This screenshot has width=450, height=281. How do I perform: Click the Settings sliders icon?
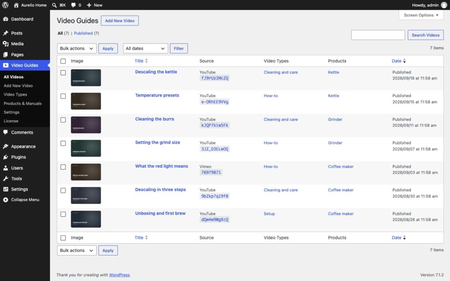pyautogui.click(x=5, y=189)
